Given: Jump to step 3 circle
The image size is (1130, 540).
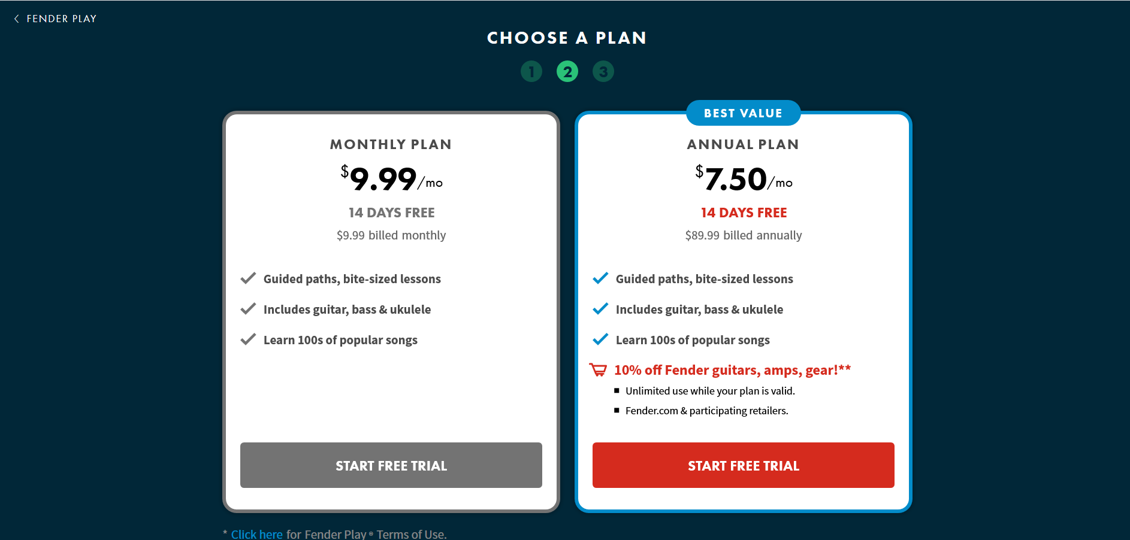Looking at the screenshot, I should pyautogui.click(x=603, y=72).
